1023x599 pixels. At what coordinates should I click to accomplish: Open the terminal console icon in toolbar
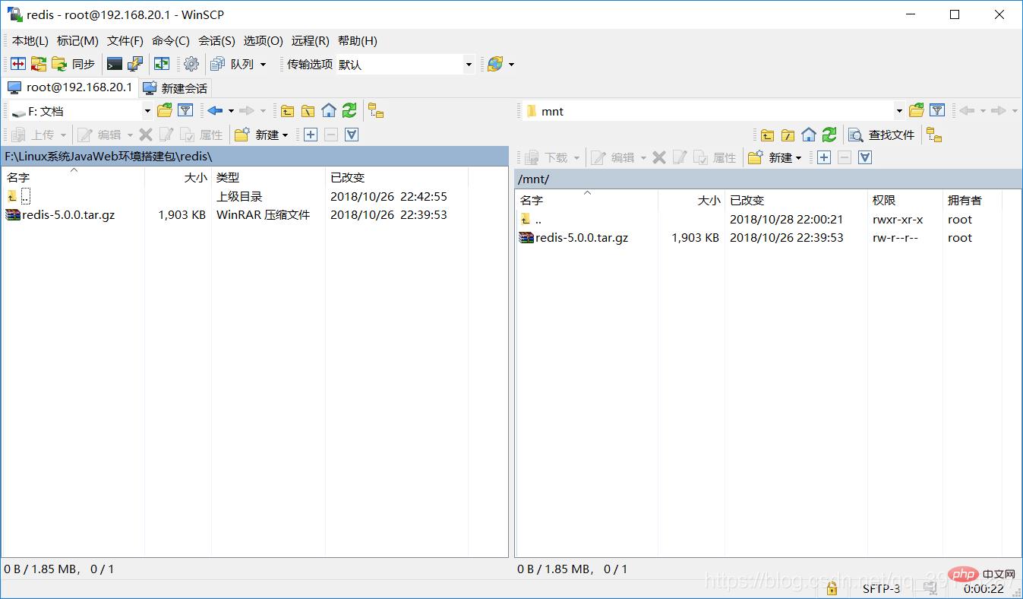pos(115,65)
